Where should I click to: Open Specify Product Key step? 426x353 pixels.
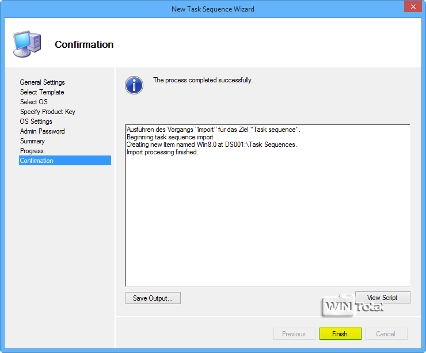[x=48, y=112]
